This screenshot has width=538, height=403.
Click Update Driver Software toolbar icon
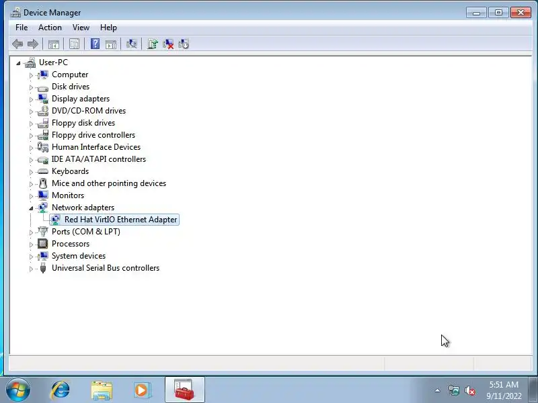pyautogui.click(x=153, y=44)
